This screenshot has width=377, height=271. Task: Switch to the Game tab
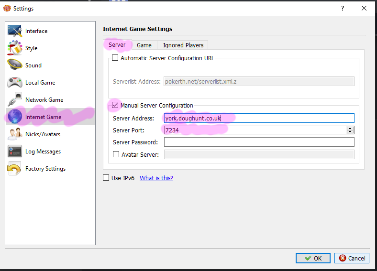click(x=144, y=45)
